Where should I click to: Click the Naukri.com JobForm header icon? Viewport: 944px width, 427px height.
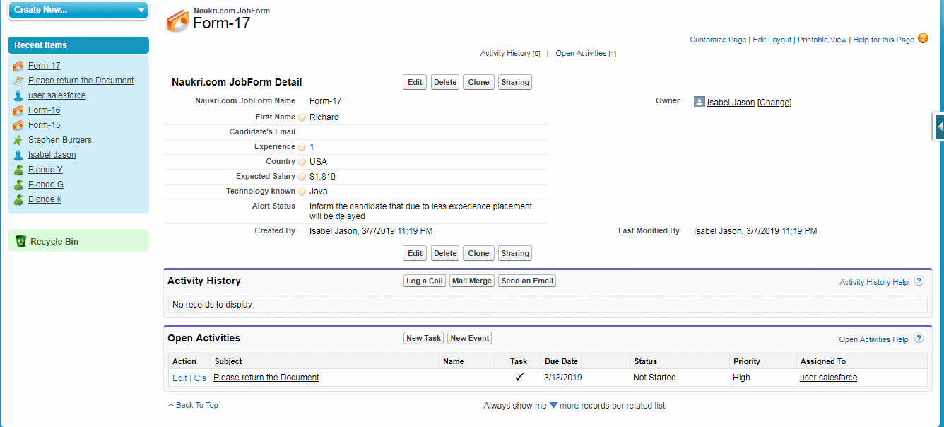tap(177, 21)
